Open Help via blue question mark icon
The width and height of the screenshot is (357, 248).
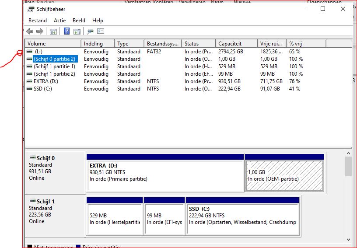point(67,31)
